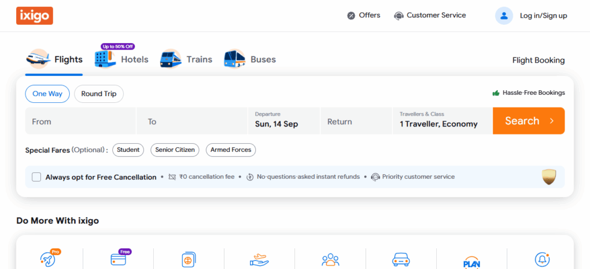Click the Hassle-Free Bookings text

[x=534, y=93]
